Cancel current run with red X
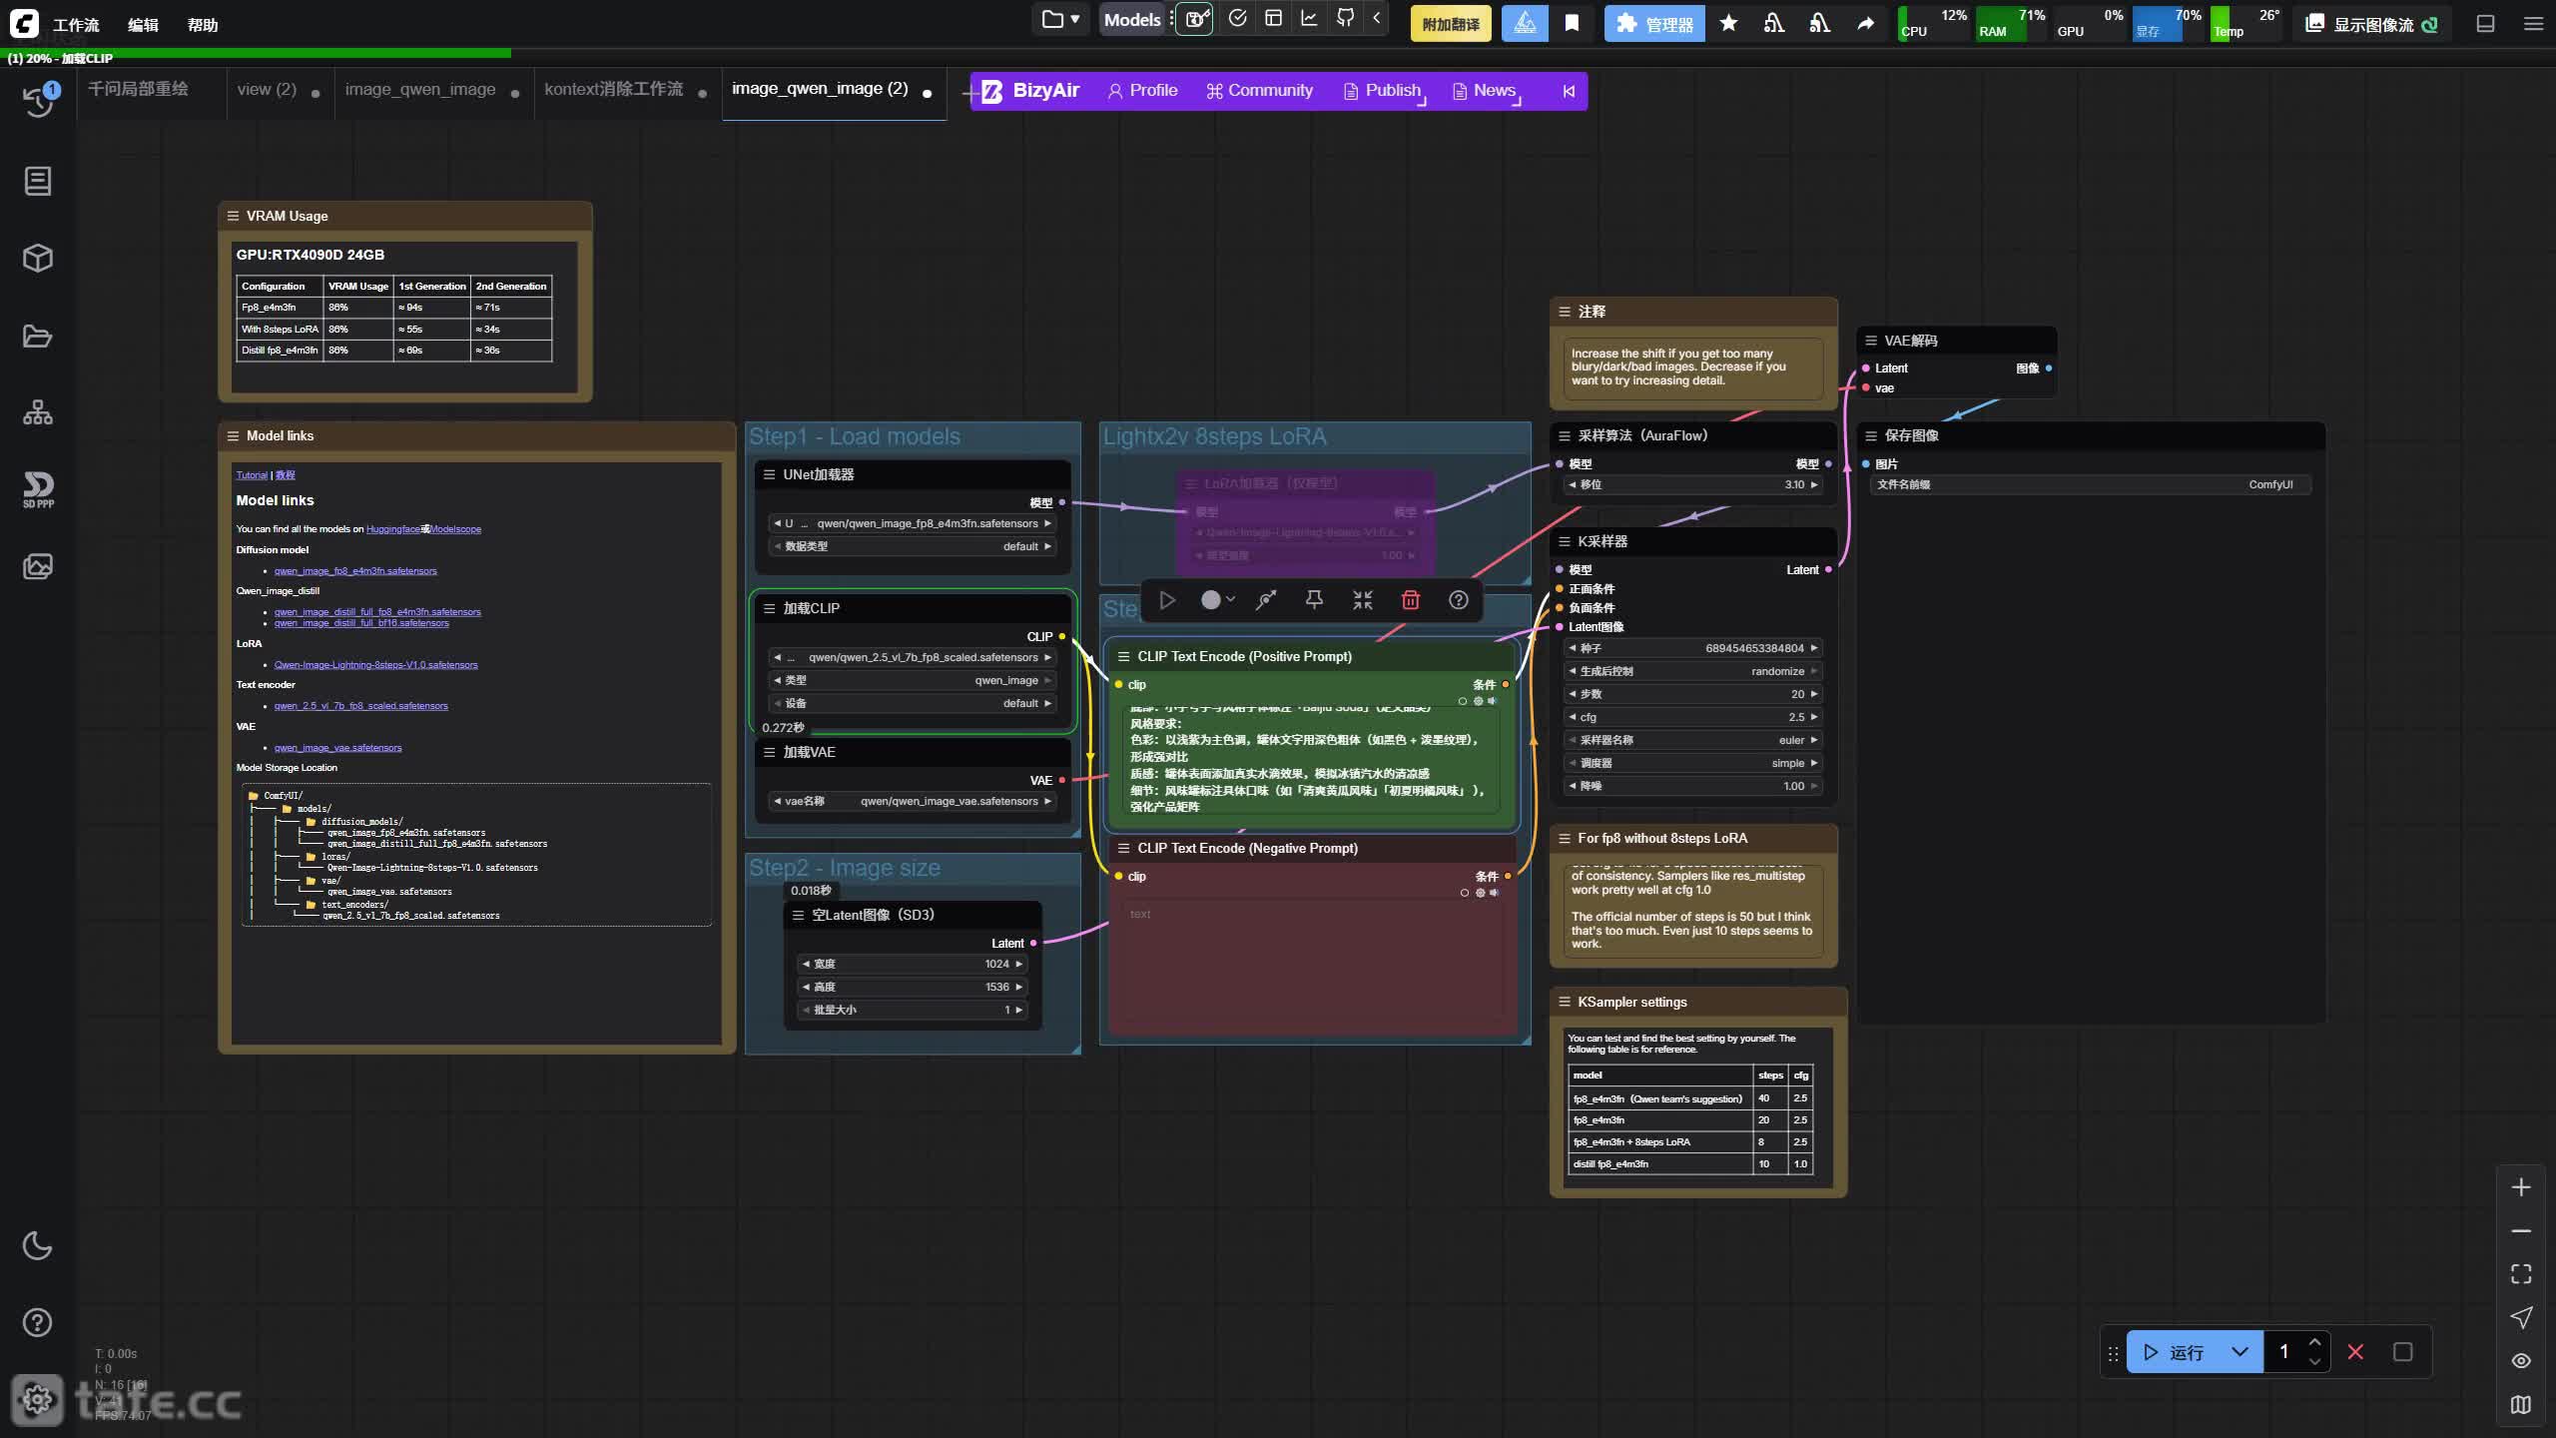This screenshot has width=2556, height=1438. [2355, 1352]
